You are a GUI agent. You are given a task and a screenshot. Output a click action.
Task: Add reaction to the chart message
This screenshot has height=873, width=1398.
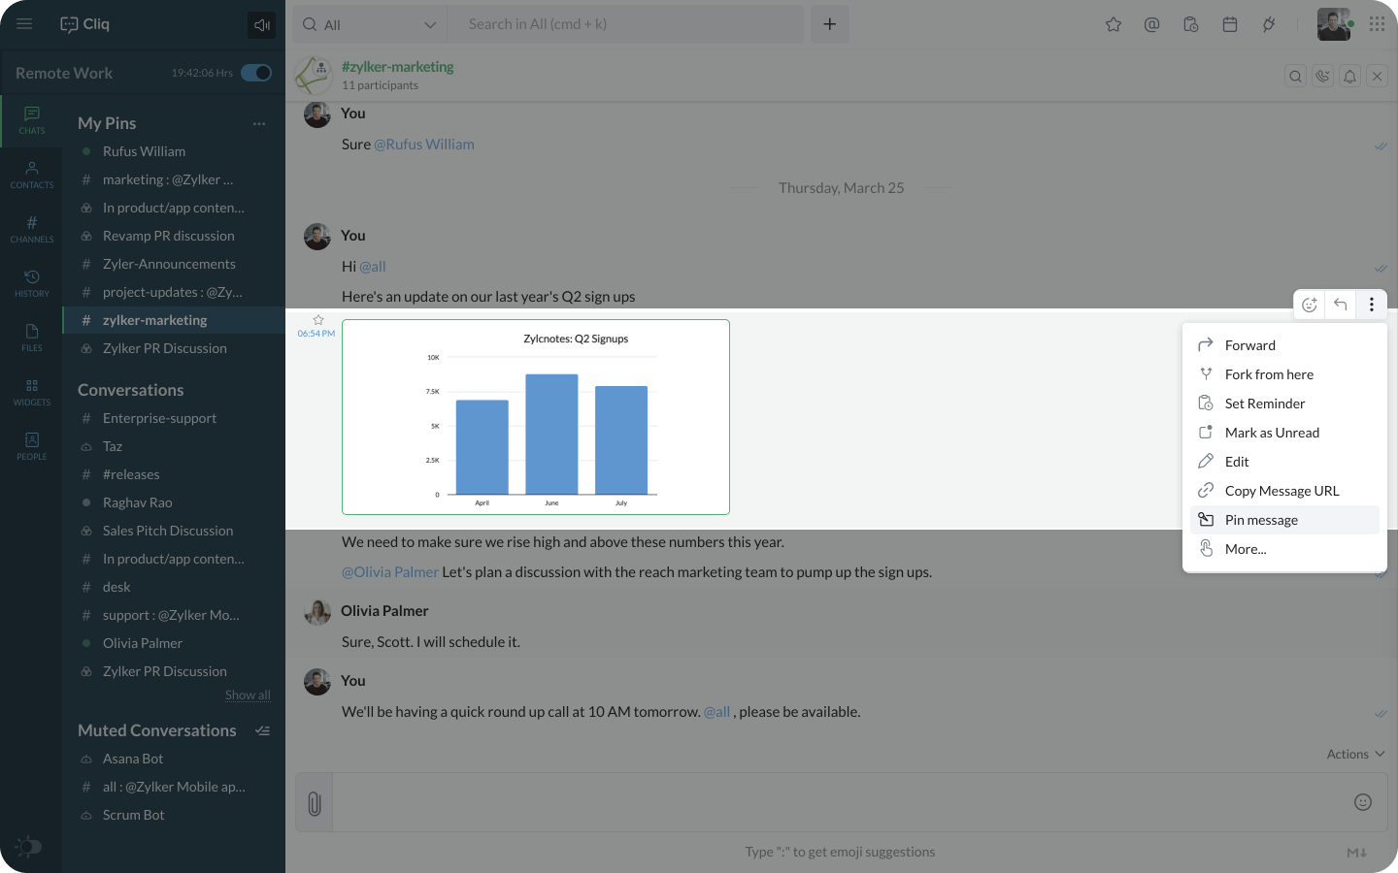(1309, 305)
